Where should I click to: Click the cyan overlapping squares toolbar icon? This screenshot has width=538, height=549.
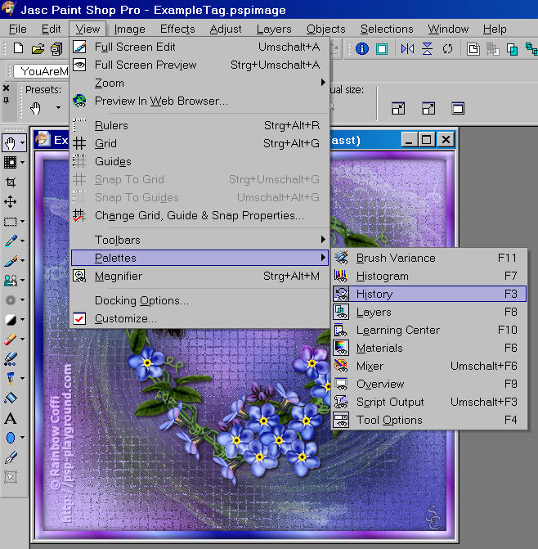pos(512,49)
